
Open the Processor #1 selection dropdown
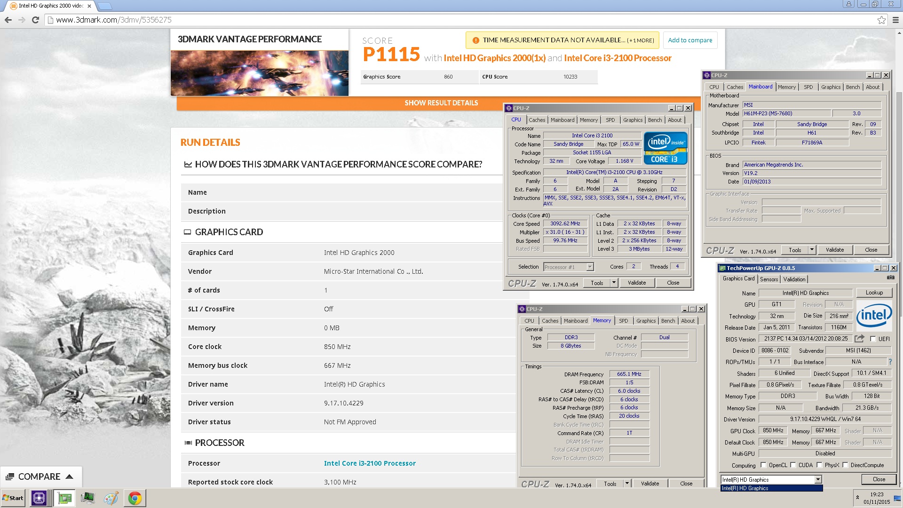click(569, 267)
